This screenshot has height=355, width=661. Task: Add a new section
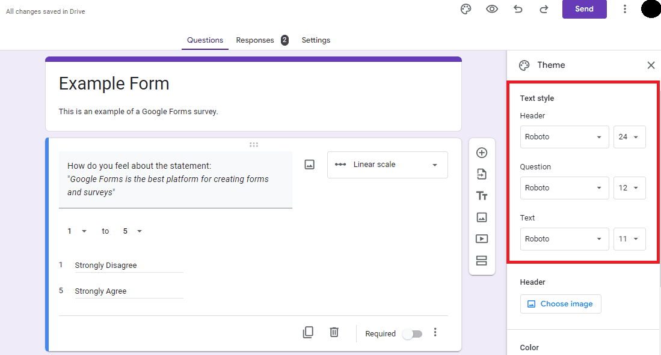tap(481, 261)
